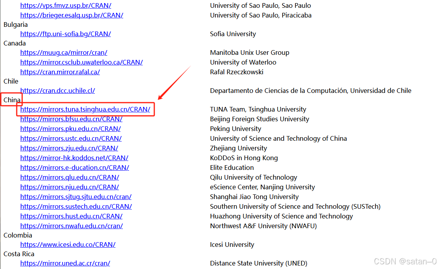This screenshot has width=438, height=269.
Task: Click the 'Rafal Rzeczkowski' description
Action: [237, 72]
